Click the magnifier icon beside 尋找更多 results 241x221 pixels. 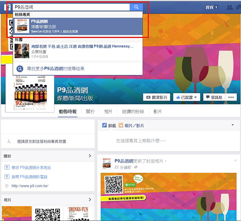[x=20, y=69]
